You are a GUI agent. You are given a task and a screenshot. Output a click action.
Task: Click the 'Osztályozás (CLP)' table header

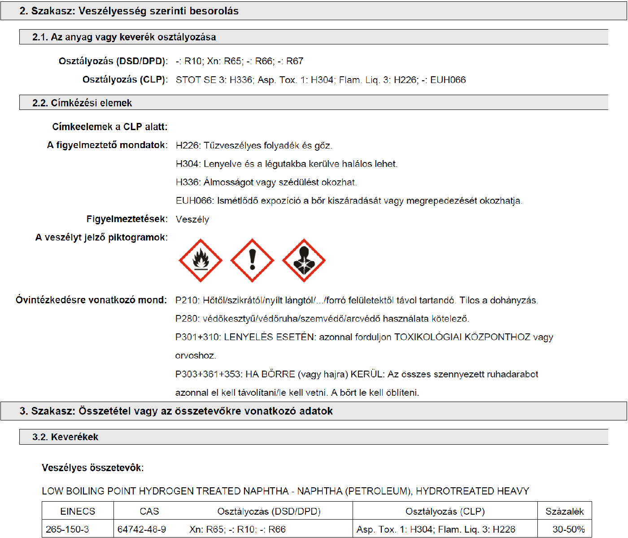pos(445,512)
